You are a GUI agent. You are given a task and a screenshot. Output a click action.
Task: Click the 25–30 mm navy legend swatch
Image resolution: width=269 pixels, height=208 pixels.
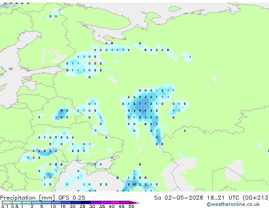85,202
